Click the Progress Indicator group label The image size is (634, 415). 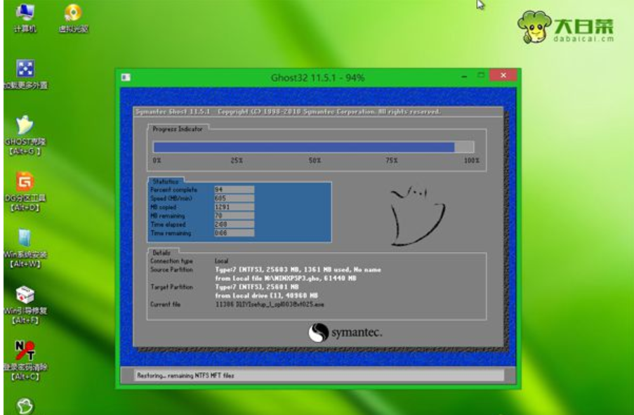pyautogui.click(x=179, y=129)
